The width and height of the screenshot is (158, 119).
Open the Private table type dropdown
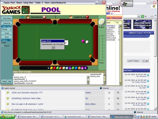click(x=11, y=29)
